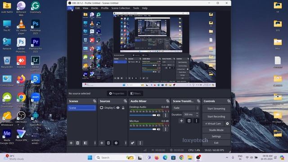Open Adobe Lightroom desktop icon

(35, 63)
